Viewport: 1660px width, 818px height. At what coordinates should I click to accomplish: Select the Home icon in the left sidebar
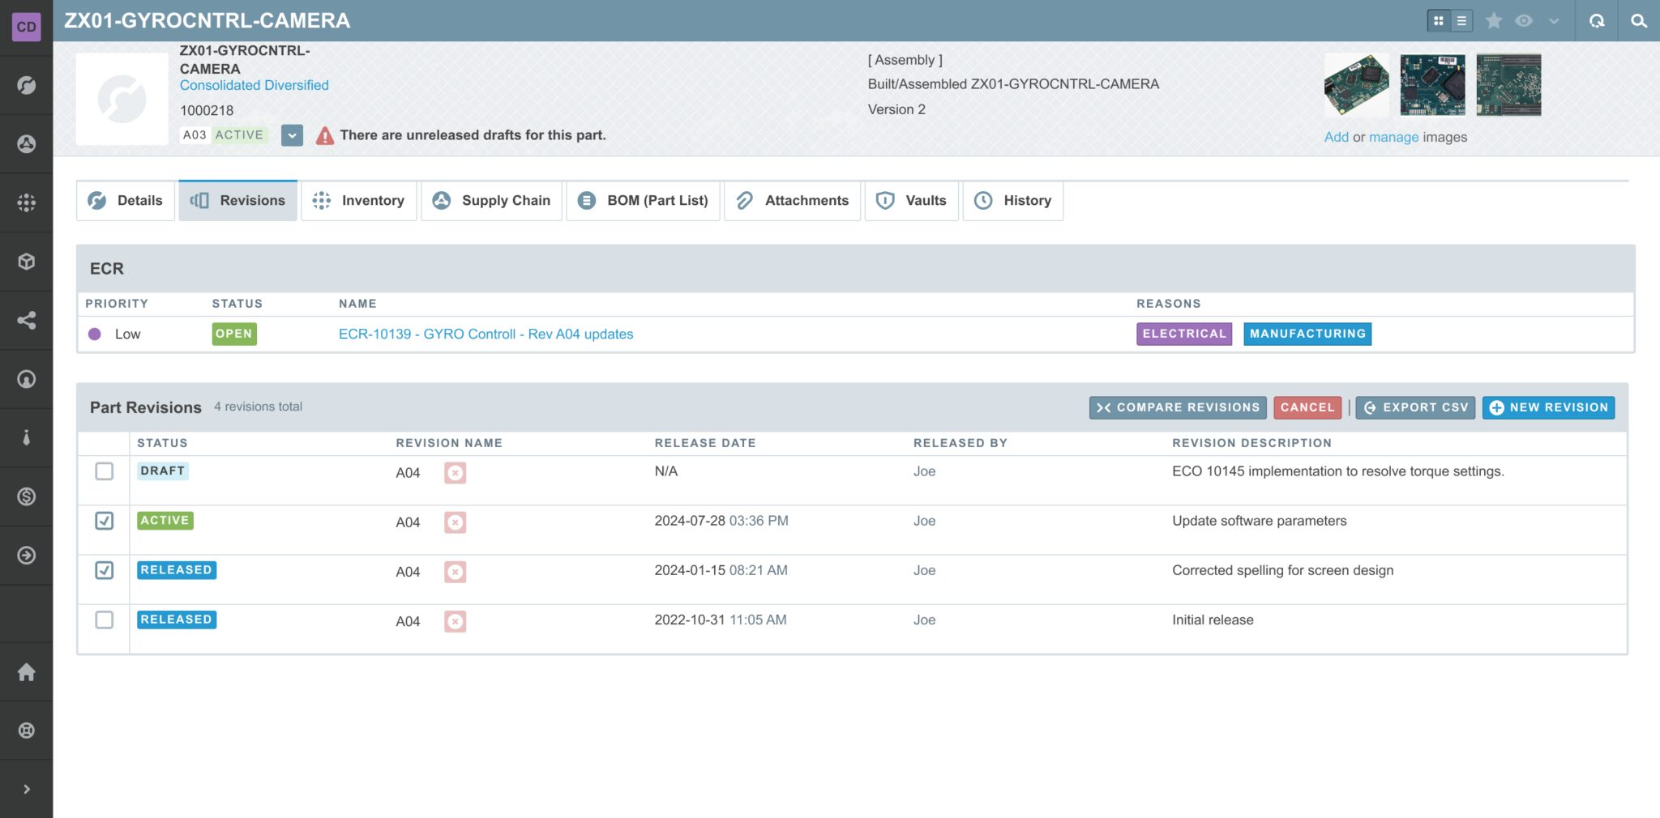[27, 672]
